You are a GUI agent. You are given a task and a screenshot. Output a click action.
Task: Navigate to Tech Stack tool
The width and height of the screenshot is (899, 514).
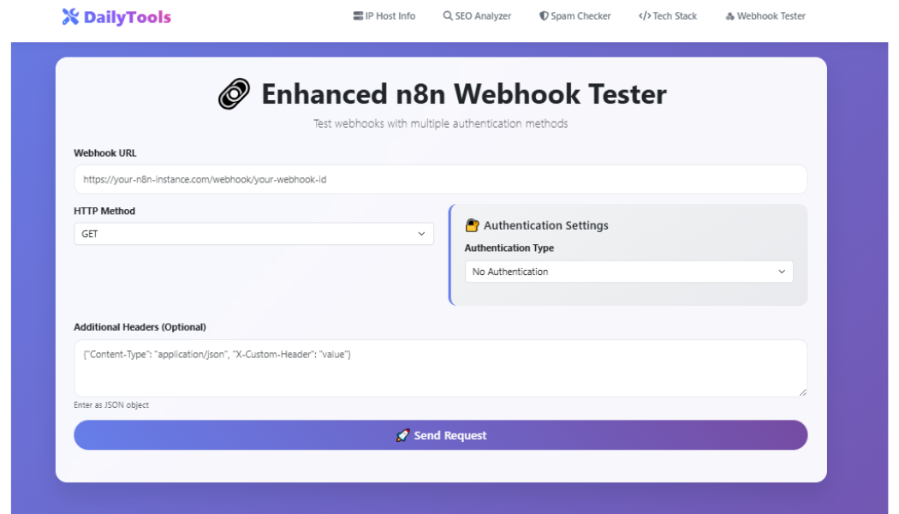(668, 16)
